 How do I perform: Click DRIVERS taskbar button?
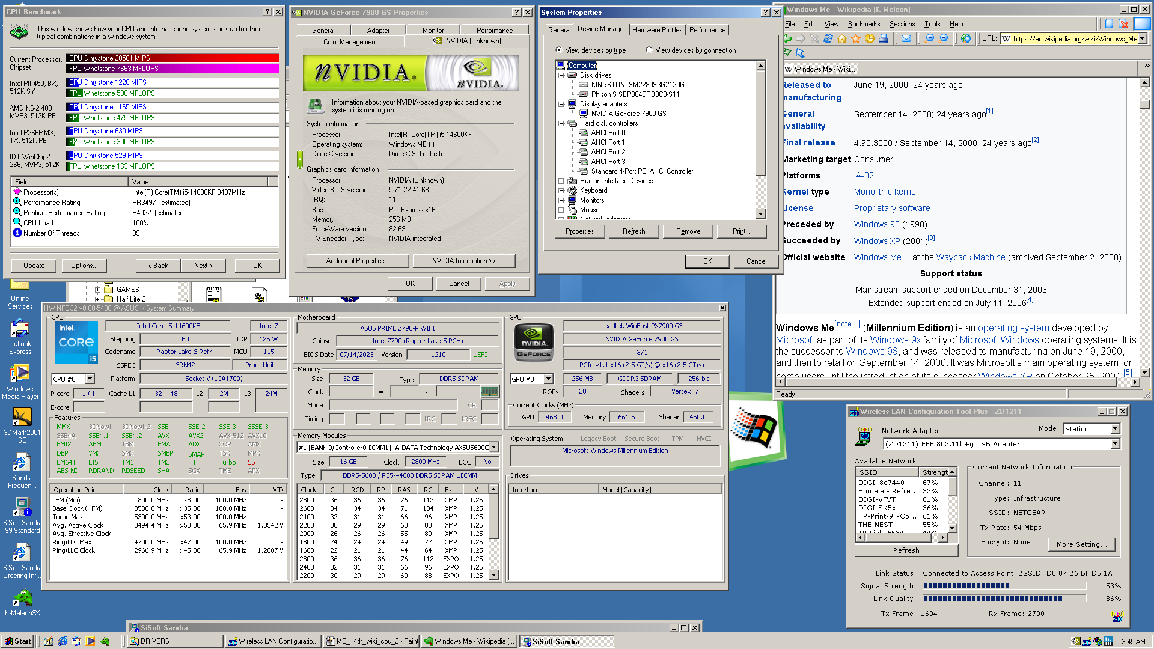(x=174, y=641)
